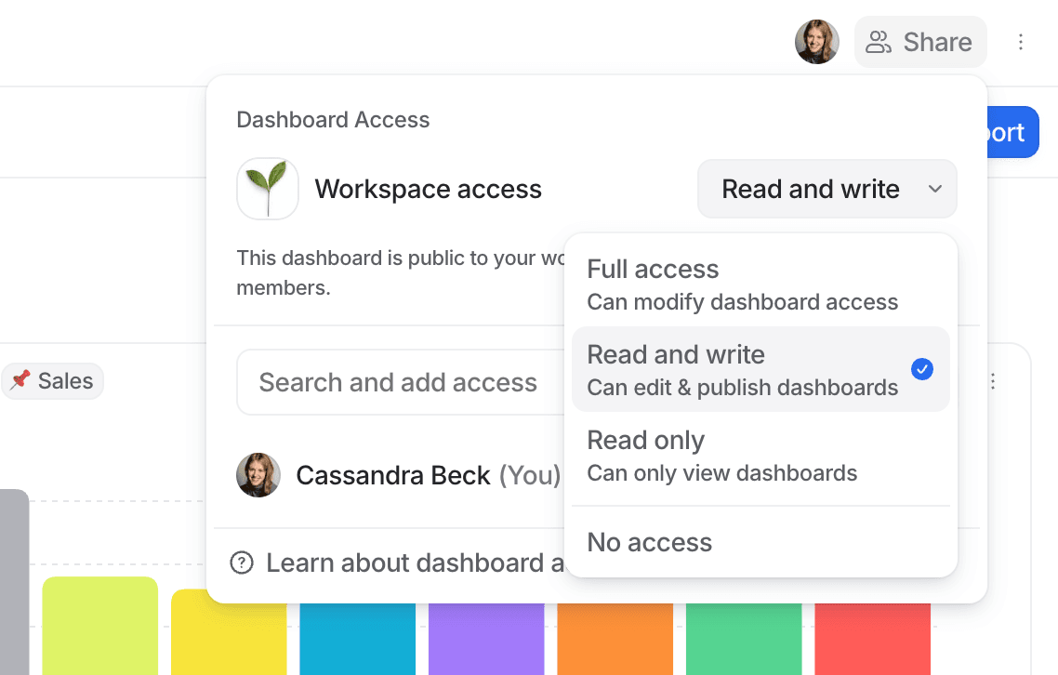Click the blue button behind the popup

point(1012,132)
